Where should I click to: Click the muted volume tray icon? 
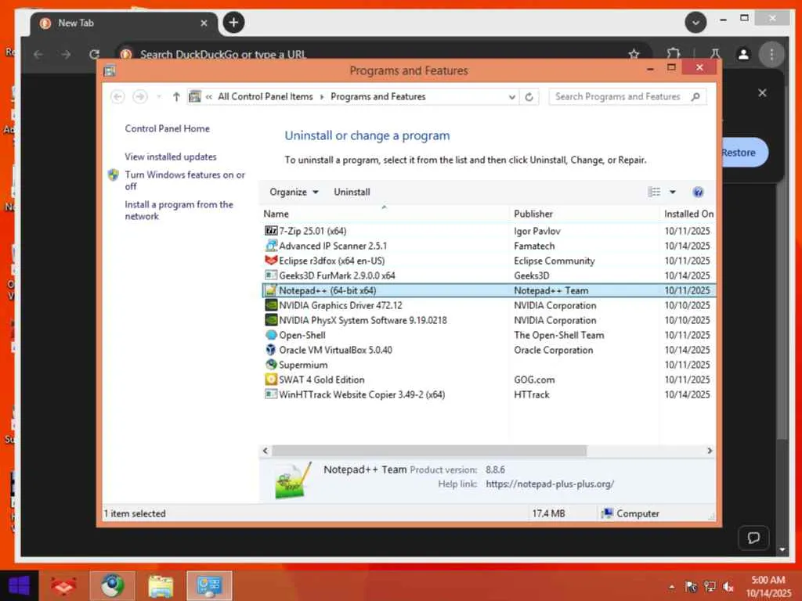tap(728, 587)
